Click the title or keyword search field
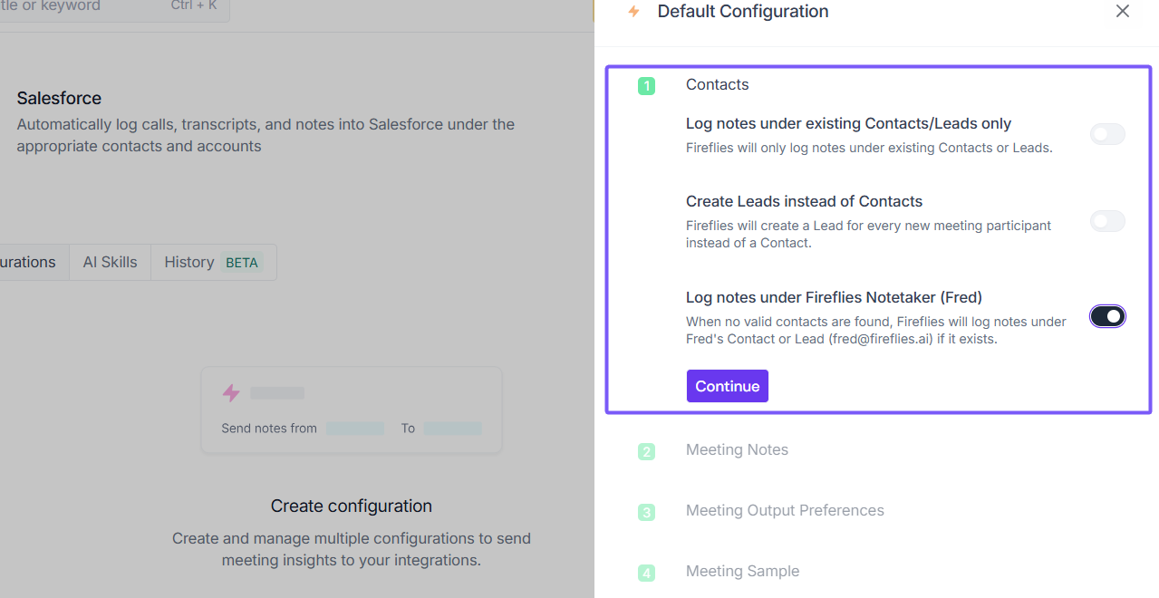 (x=114, y=9)
